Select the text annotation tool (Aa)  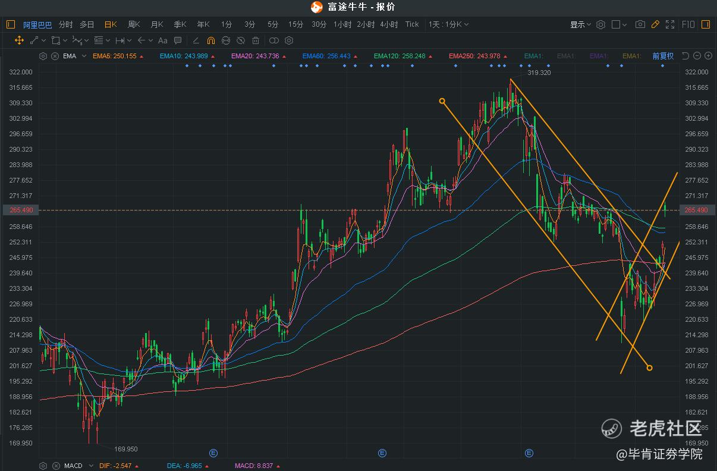[x=162, y=40]
